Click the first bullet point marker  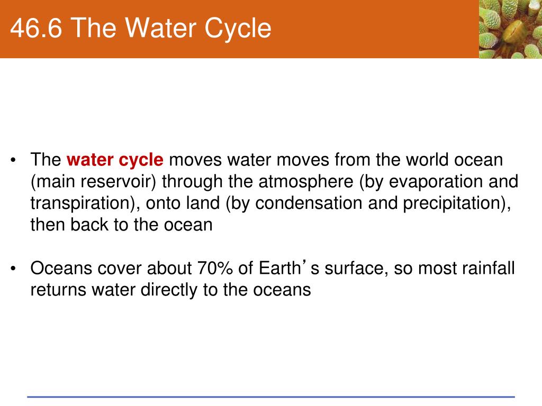tap(13, 161)
